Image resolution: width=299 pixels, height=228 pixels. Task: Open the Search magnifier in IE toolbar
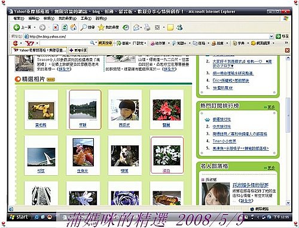[x=83, y=28]
